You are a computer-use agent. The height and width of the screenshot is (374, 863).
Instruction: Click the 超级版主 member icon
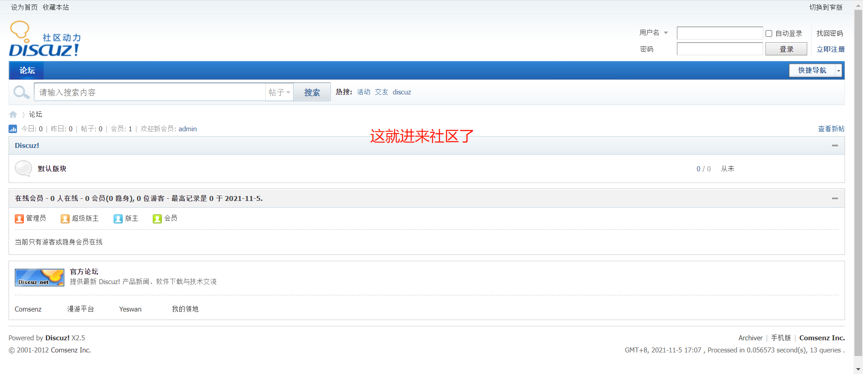(65, 218)
